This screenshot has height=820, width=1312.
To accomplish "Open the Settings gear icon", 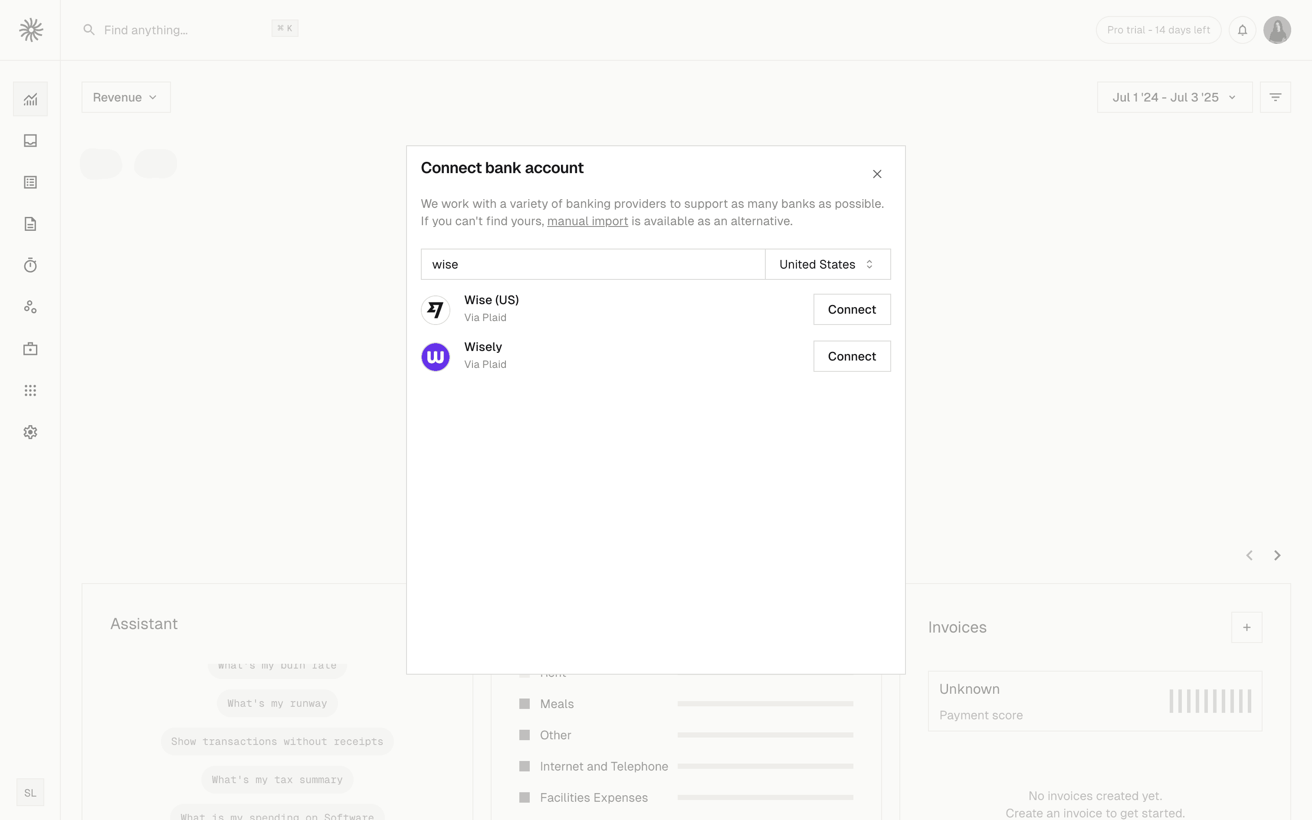I will pos(30,432).
